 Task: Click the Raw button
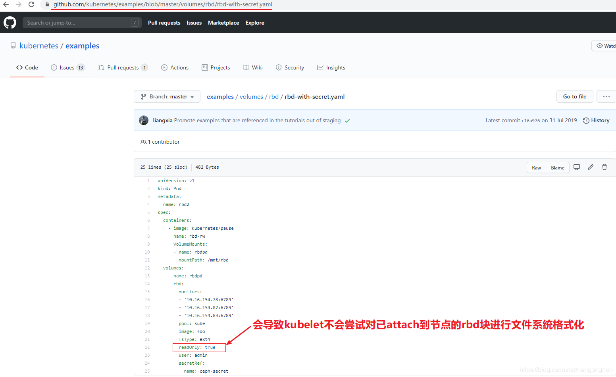(536, 167)
